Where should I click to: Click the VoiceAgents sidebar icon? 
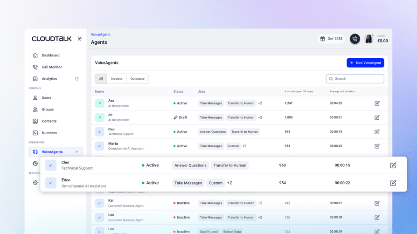click(x=35, y=152)
